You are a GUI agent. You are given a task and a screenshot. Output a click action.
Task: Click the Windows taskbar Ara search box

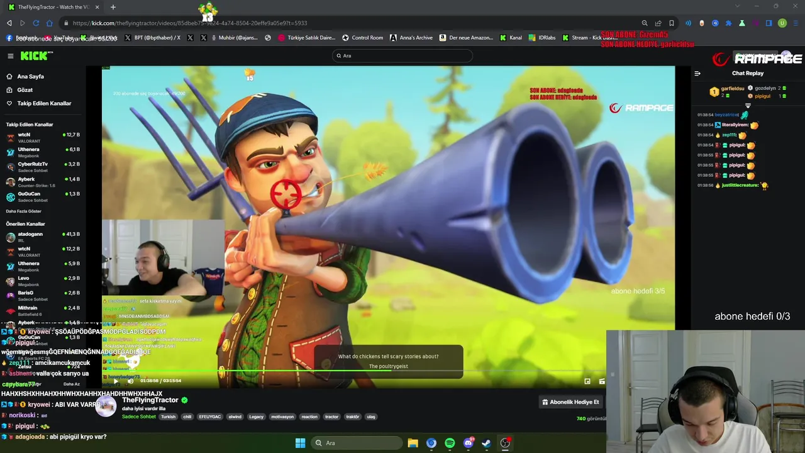(x=357, y=443)
